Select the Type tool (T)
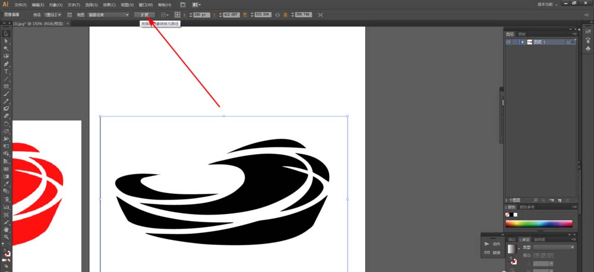 [7, 71]
